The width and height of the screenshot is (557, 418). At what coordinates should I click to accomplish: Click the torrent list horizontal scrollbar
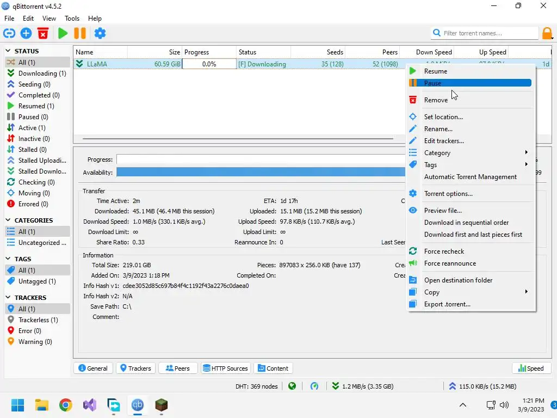click(238, 139)
